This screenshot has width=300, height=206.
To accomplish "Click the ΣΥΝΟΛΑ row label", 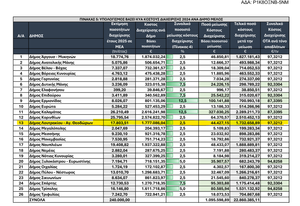I will pyautogui.click(x=38, y=200).
